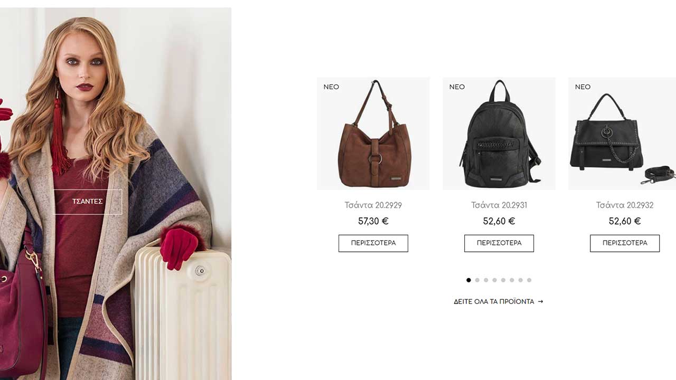Viewport: 676px width, 380px height.
Task: Select the fourth carousel pagination dot
Action: (495, 280)
